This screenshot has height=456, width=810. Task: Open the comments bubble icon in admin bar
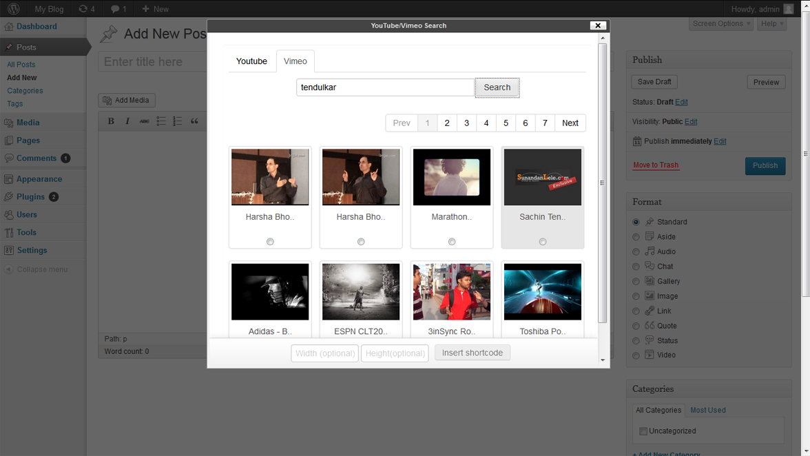(118, 9)
